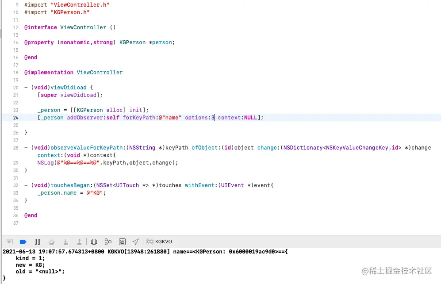Click @implementation keyword on line 18

pos(49,73)
